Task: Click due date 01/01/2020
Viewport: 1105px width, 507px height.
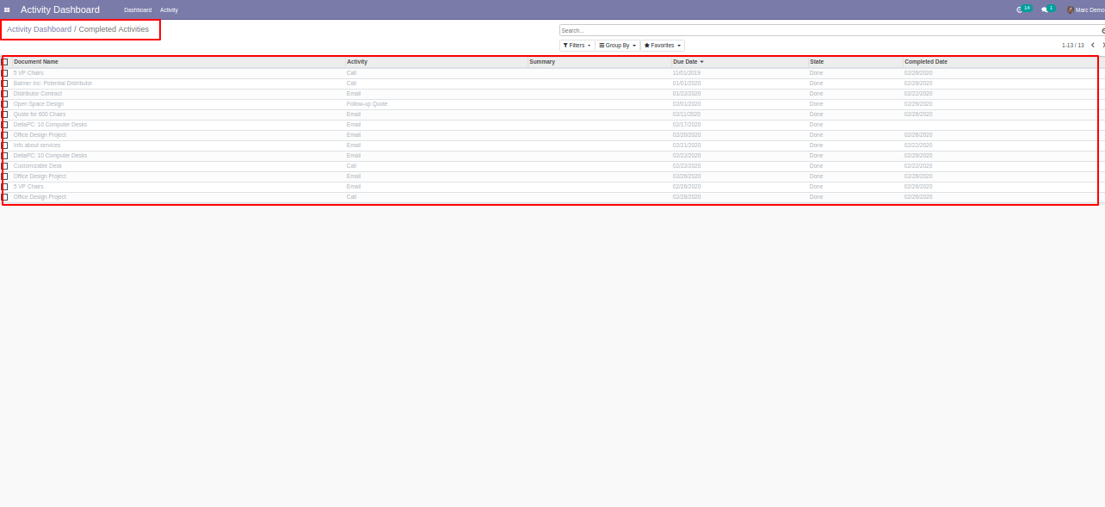Action: (x=687, y=83)
